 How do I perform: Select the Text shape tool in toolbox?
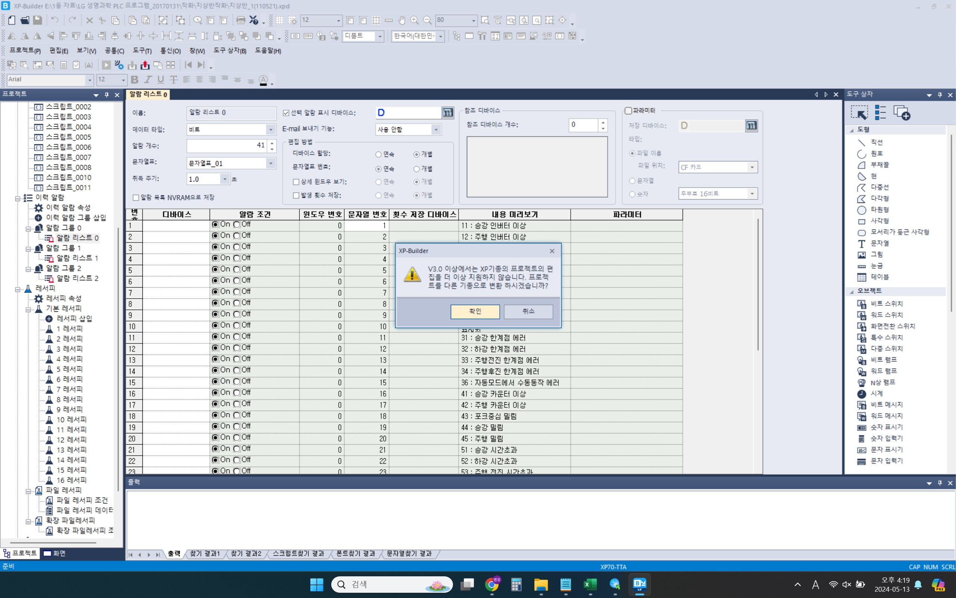pos(873,244)
